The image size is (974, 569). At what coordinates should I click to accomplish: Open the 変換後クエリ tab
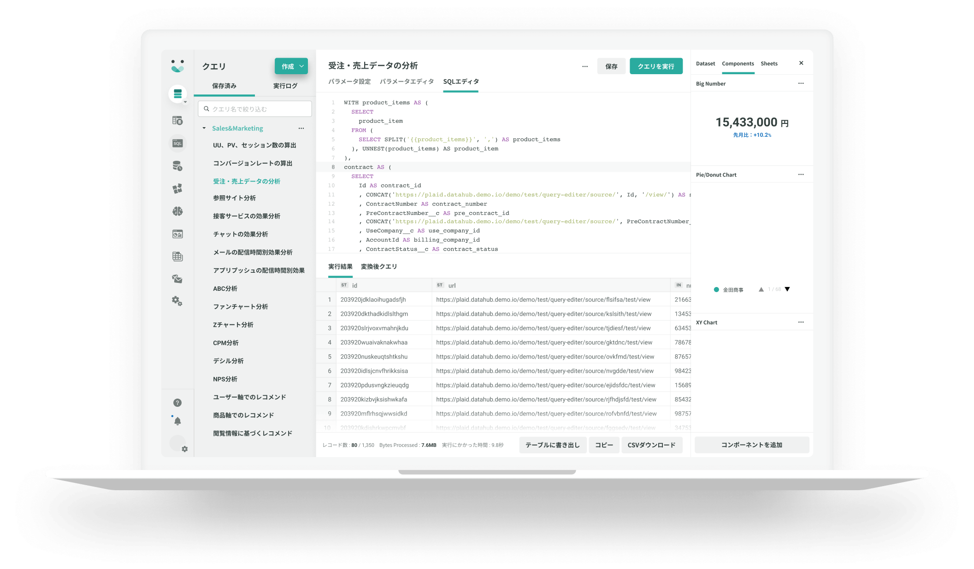point(378,266)
